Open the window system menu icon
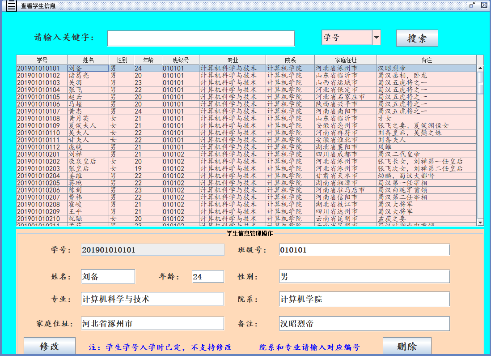 pyautogui.click(x=11, y=5)
